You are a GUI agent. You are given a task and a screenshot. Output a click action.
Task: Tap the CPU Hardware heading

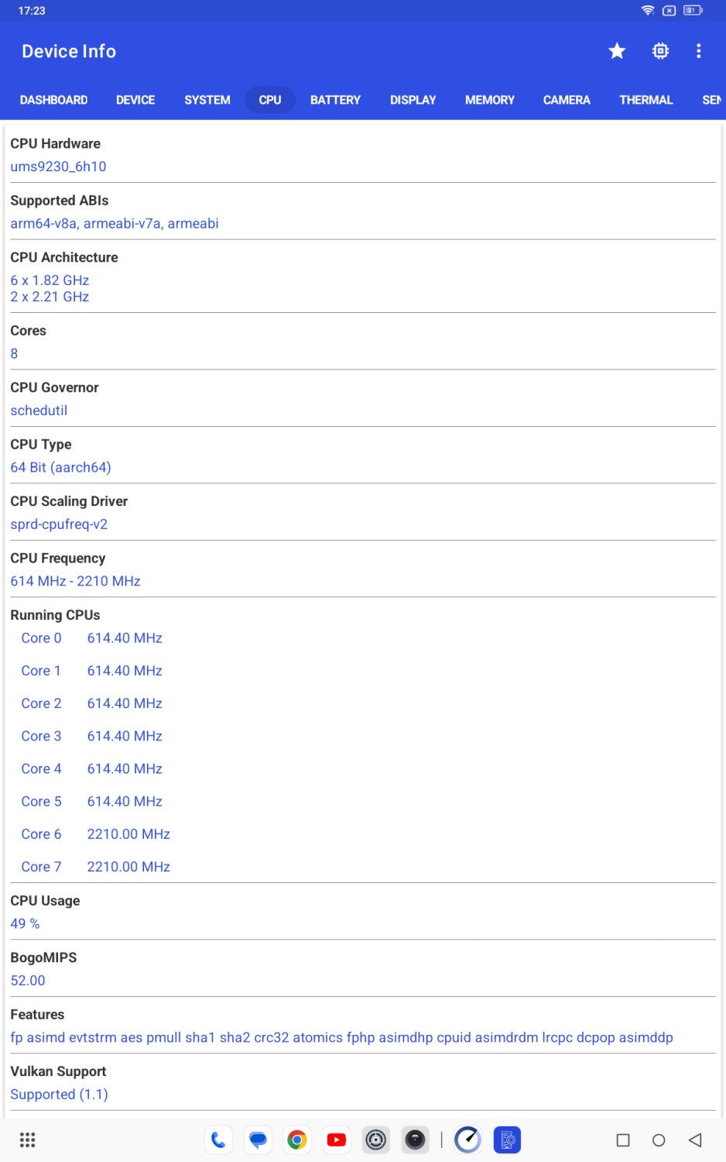pyautogui.click(x=55, y=144)
